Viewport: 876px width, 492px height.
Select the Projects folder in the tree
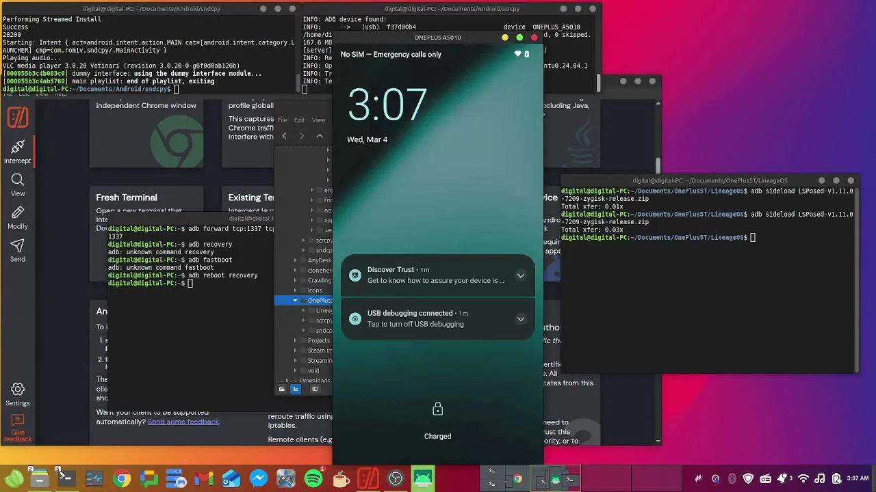click(x=319, y=340)
